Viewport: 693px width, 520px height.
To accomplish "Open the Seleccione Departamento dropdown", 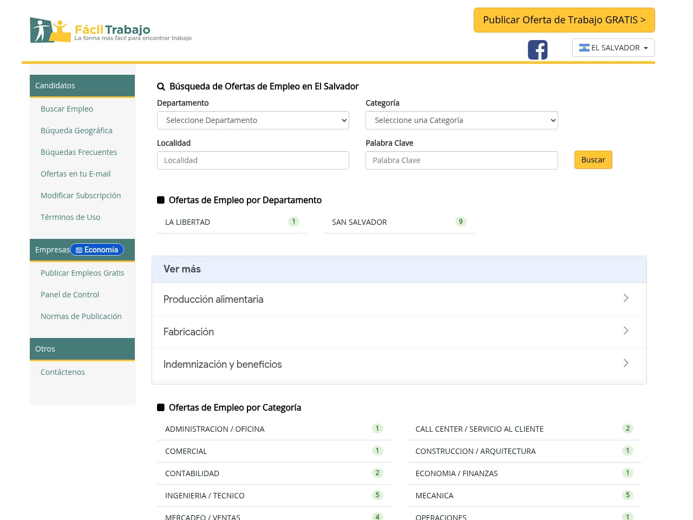I will pyautogui.click(x=253, y=120).
